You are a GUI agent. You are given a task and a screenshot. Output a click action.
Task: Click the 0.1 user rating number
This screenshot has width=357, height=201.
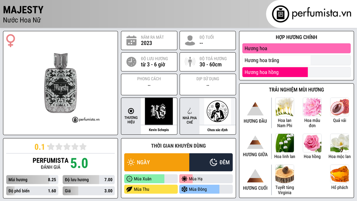(x=39, y=147)
